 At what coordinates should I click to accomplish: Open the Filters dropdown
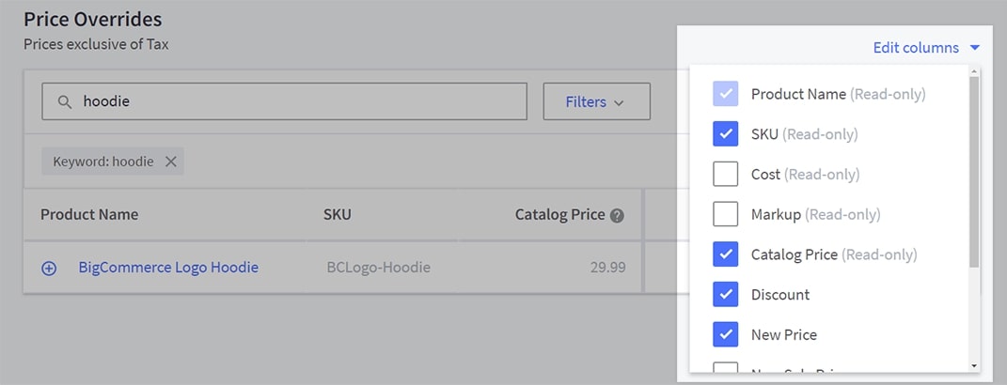click(596, 101)
